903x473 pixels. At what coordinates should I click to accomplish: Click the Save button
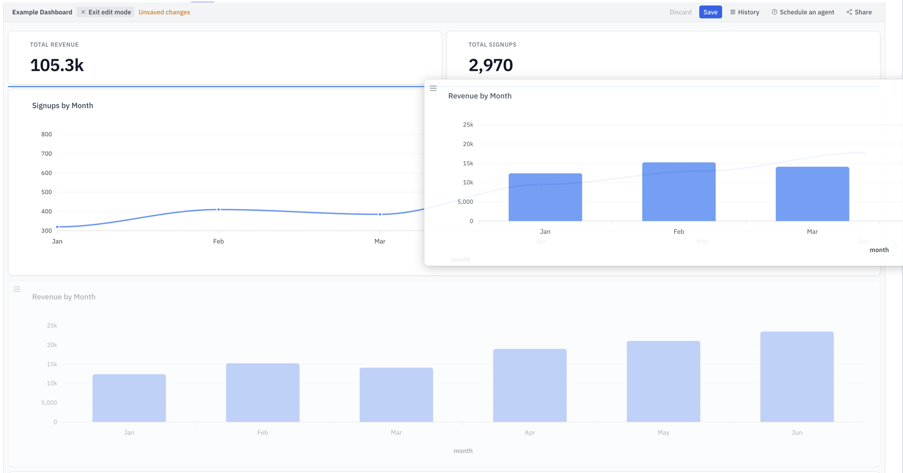click(710, 12)
